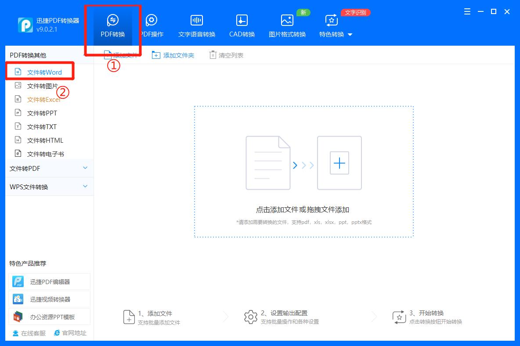Open the 图片格式转换 feature icon
Screen dimensions: 520x346
tap(287, 20)
